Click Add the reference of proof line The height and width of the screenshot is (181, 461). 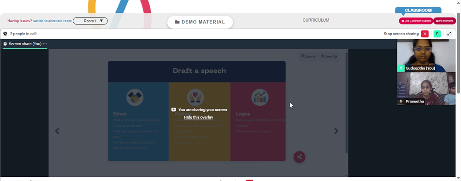[254, 131]
